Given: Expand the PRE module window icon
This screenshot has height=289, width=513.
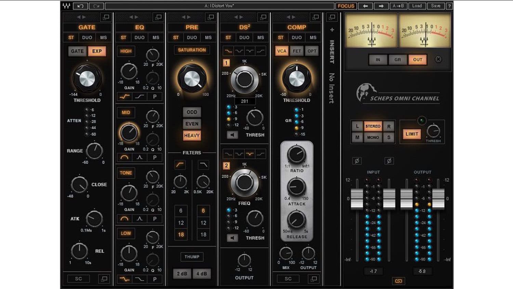Looking at the screenshot, I should 211,17.
